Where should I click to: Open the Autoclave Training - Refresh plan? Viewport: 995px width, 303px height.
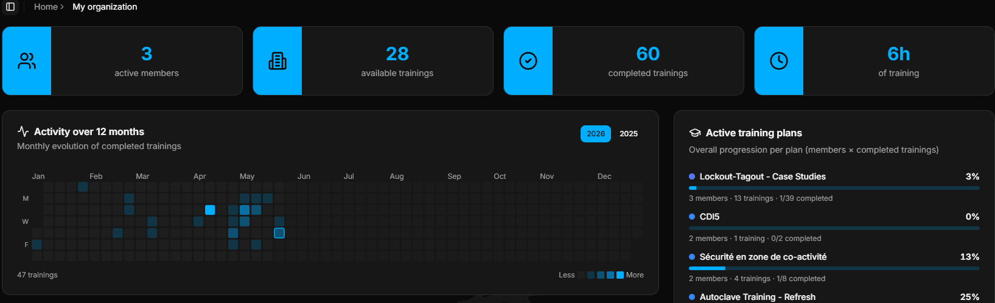coord(758,297)
